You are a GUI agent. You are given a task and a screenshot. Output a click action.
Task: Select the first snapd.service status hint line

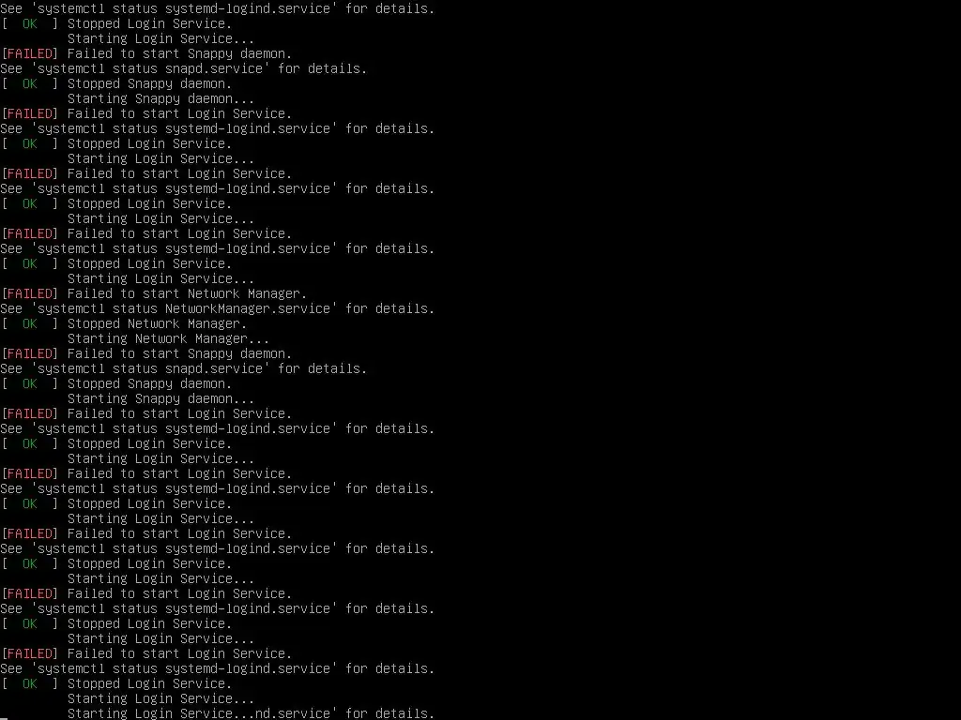click(x=183, y=68)
